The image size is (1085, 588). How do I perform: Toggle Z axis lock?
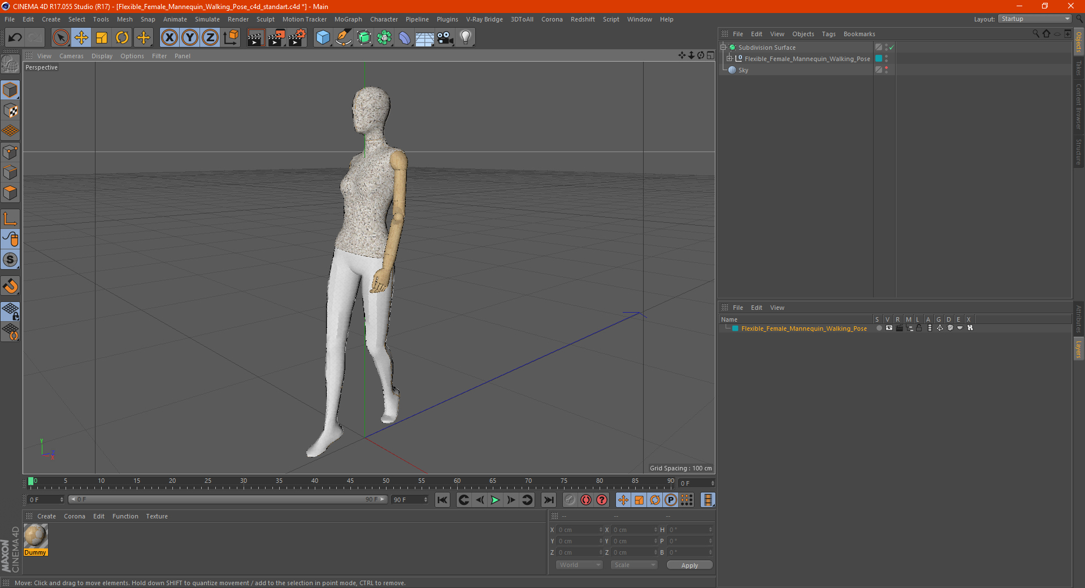coord(210,38)
